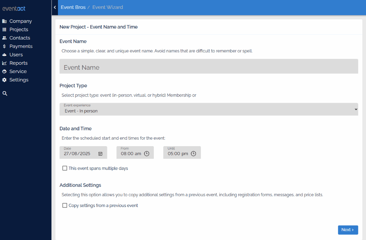Image resolution: width=366 pixels, height=240 pixels.
Task: Click the search magnifier icon in sidebar
Action: [x=5, y=94]
